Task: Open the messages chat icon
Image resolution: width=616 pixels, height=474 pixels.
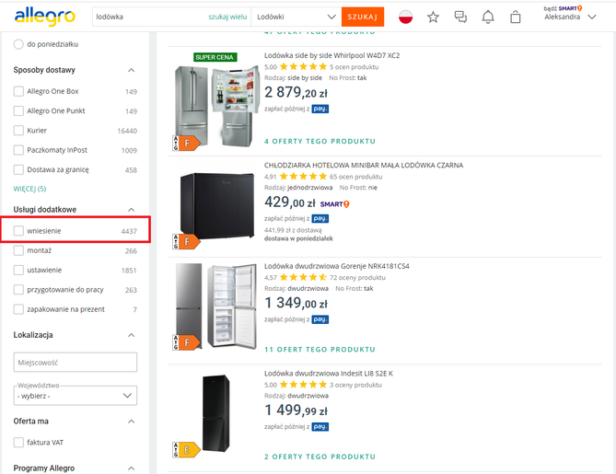Action: pos(460,17)
